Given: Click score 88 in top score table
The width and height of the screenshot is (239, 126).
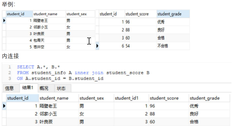Looking at the screenshot, I should click(x=128, y=30).
